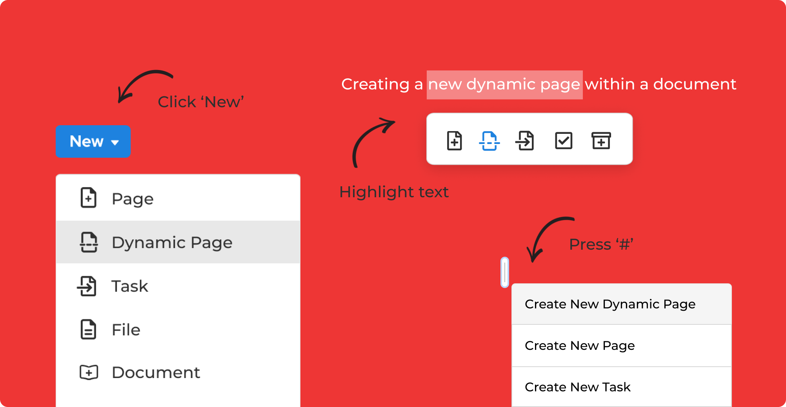Choose the Dynamic Page menu entry

click(x=172, y=243)
